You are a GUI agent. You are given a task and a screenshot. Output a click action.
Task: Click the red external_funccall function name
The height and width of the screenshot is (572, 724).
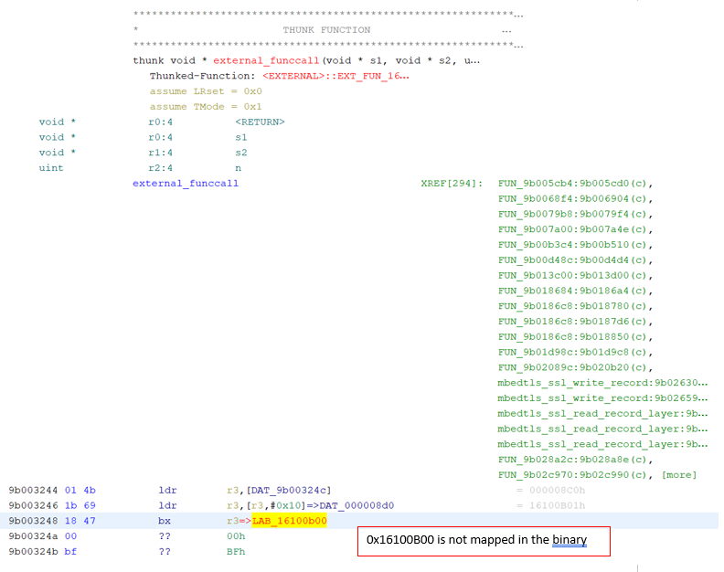click(266, 60)
